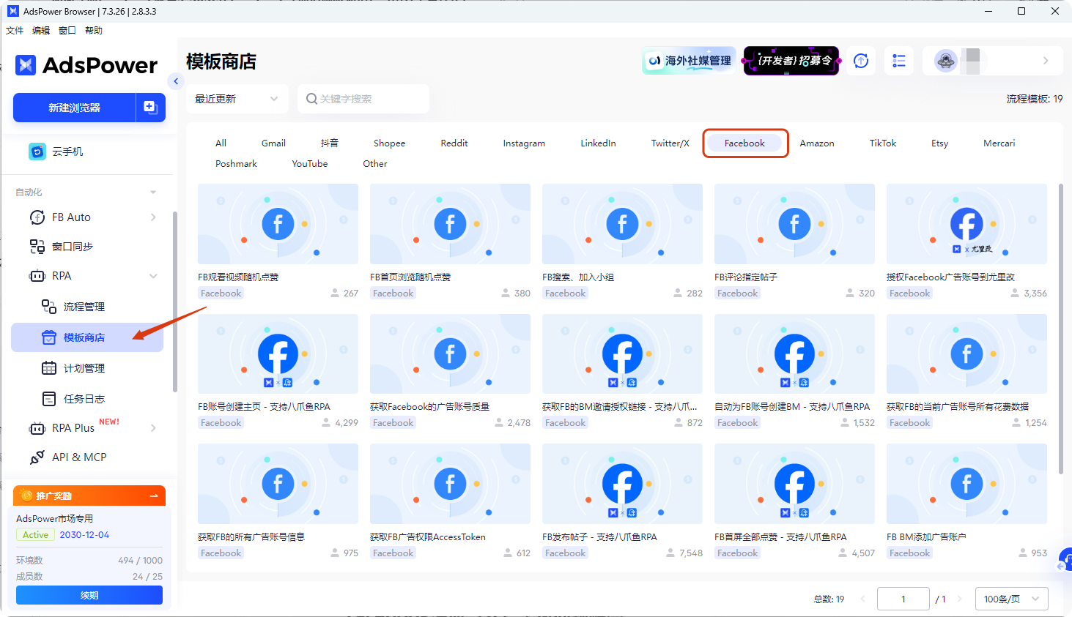Open the 100条/页 page size dropdown
This screenshot has width=1072, height=617.
1011,599
